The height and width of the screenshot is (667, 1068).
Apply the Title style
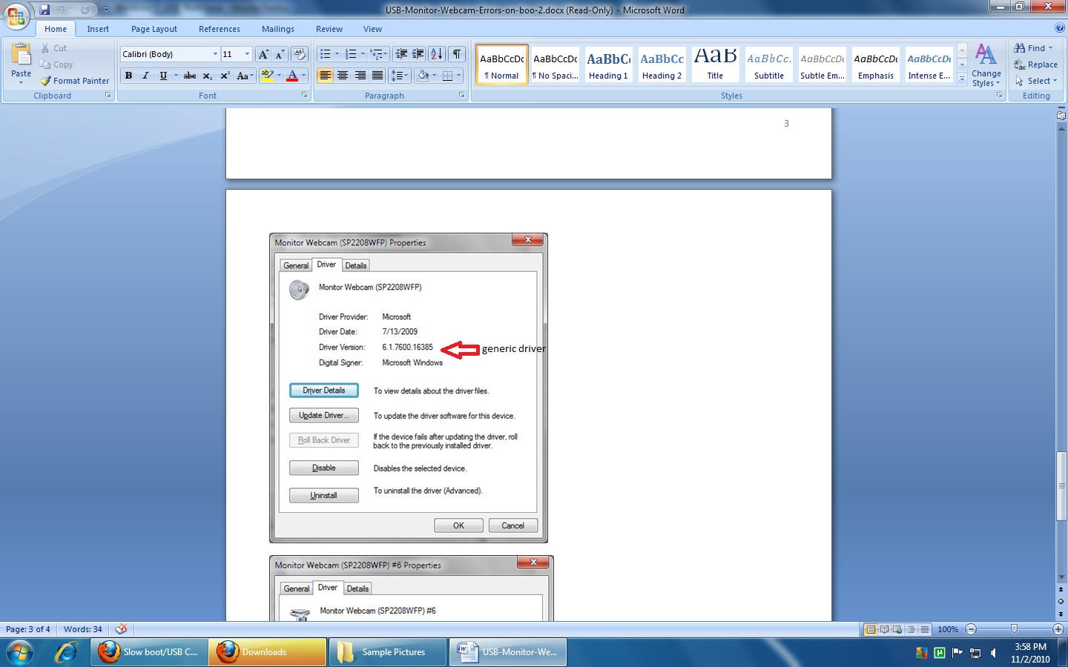715,64
